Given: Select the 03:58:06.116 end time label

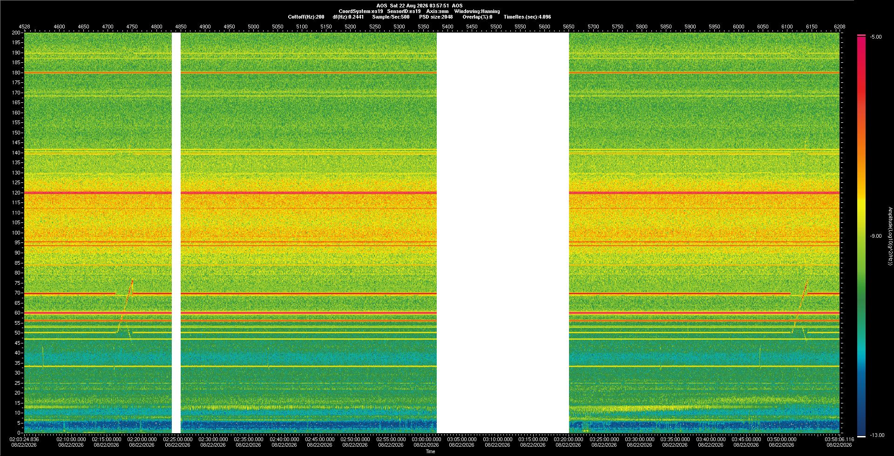Looking at the screenshot, I should click(840, 439).
